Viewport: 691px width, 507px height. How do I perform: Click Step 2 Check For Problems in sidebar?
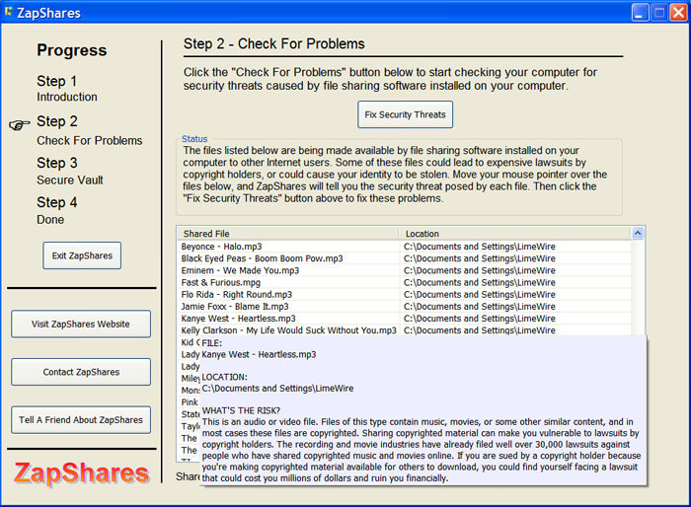90,130
